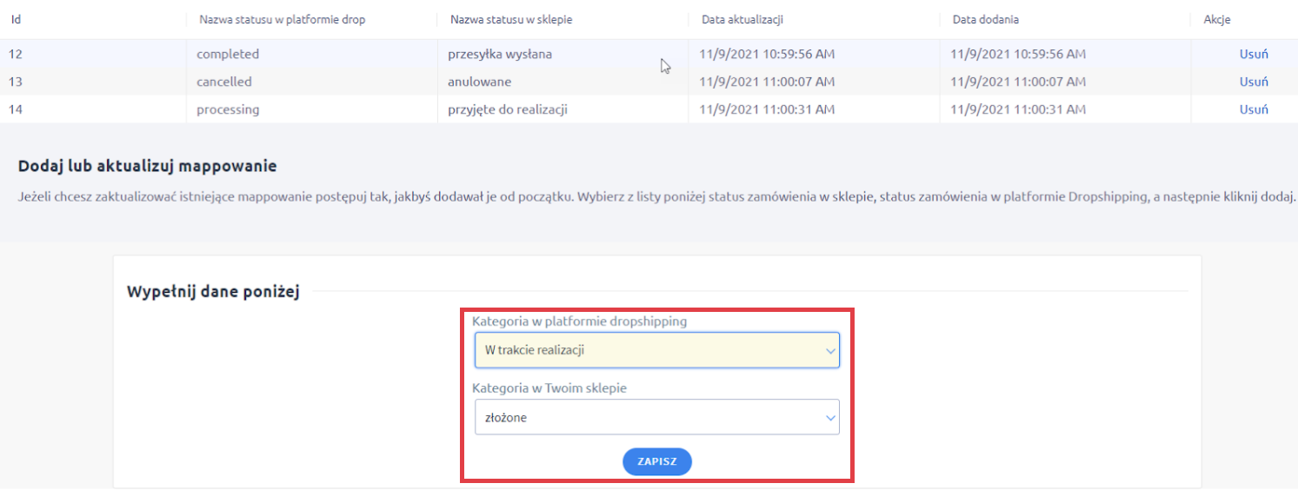Select the anulowane shop status cell
The width and height of the screenshot is (1298, 490).
(479, 82)
